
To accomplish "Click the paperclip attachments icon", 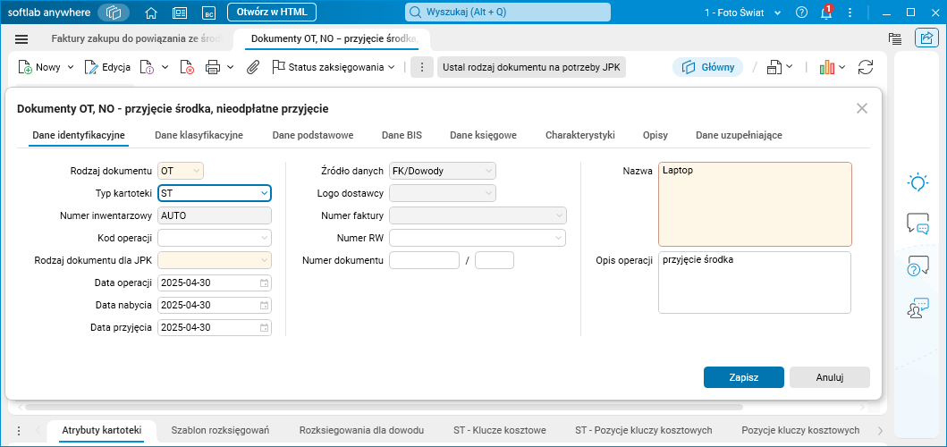I will tap(253, 67).
